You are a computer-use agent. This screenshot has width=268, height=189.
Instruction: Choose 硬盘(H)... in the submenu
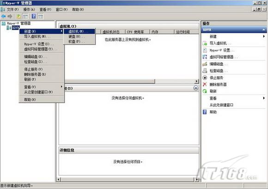79,37
